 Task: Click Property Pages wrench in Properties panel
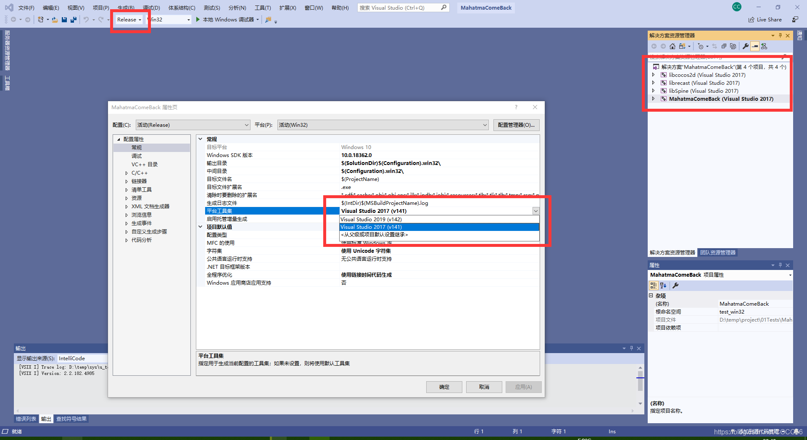coord(675,285)
